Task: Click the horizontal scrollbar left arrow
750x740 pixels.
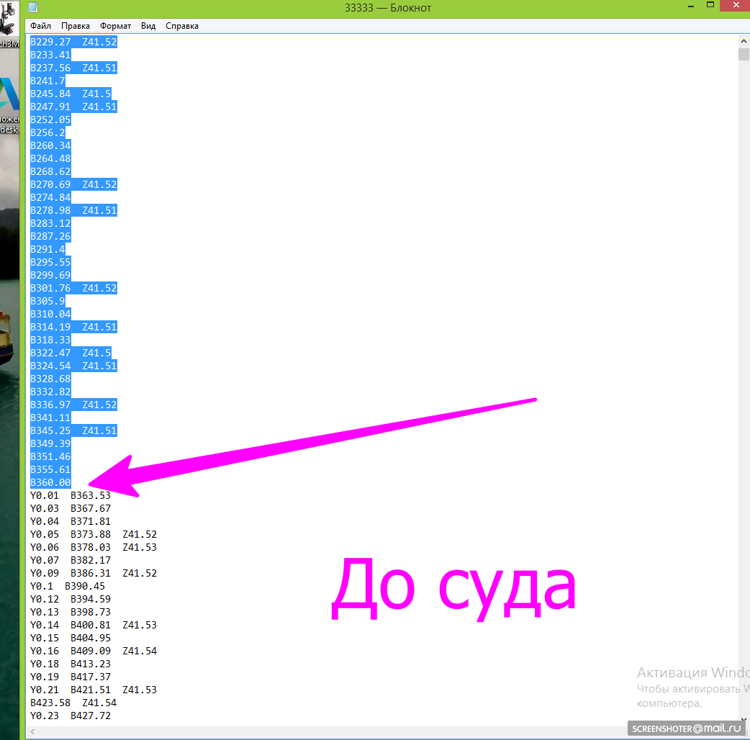Action: 32,731
